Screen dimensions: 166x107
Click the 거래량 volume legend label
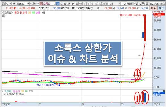pos(8,91)
